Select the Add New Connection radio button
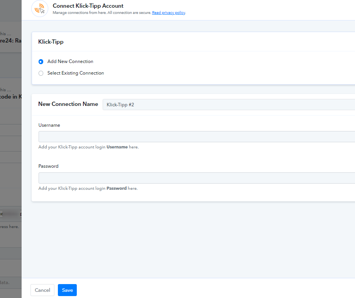This screenshot has width=355, height=298. (41, 62)
